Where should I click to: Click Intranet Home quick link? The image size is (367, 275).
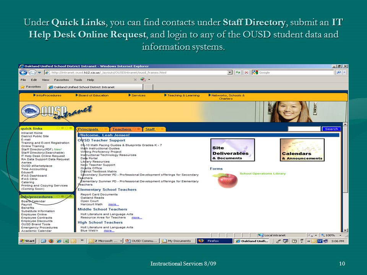(x=32, y=133)
